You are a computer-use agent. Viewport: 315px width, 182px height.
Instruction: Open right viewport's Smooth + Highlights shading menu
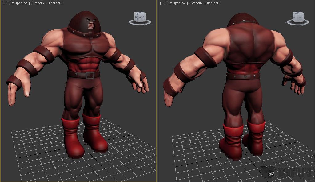tap(205, 3)
